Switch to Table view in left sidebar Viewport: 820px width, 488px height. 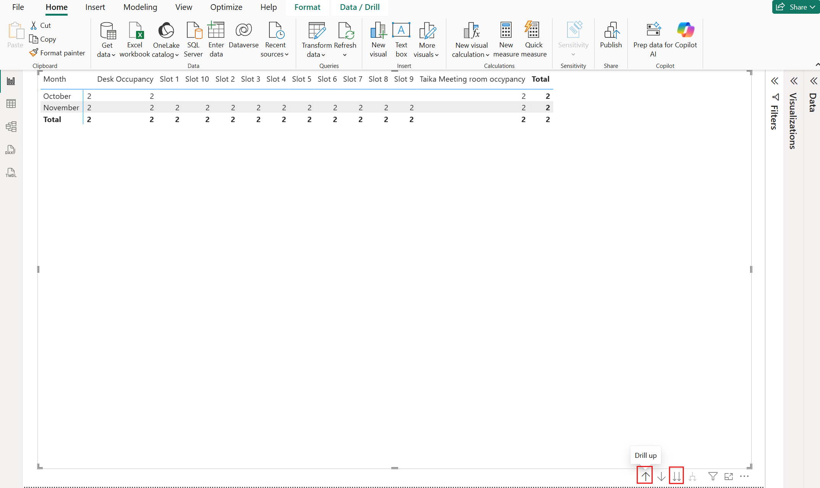click(11, 104)
